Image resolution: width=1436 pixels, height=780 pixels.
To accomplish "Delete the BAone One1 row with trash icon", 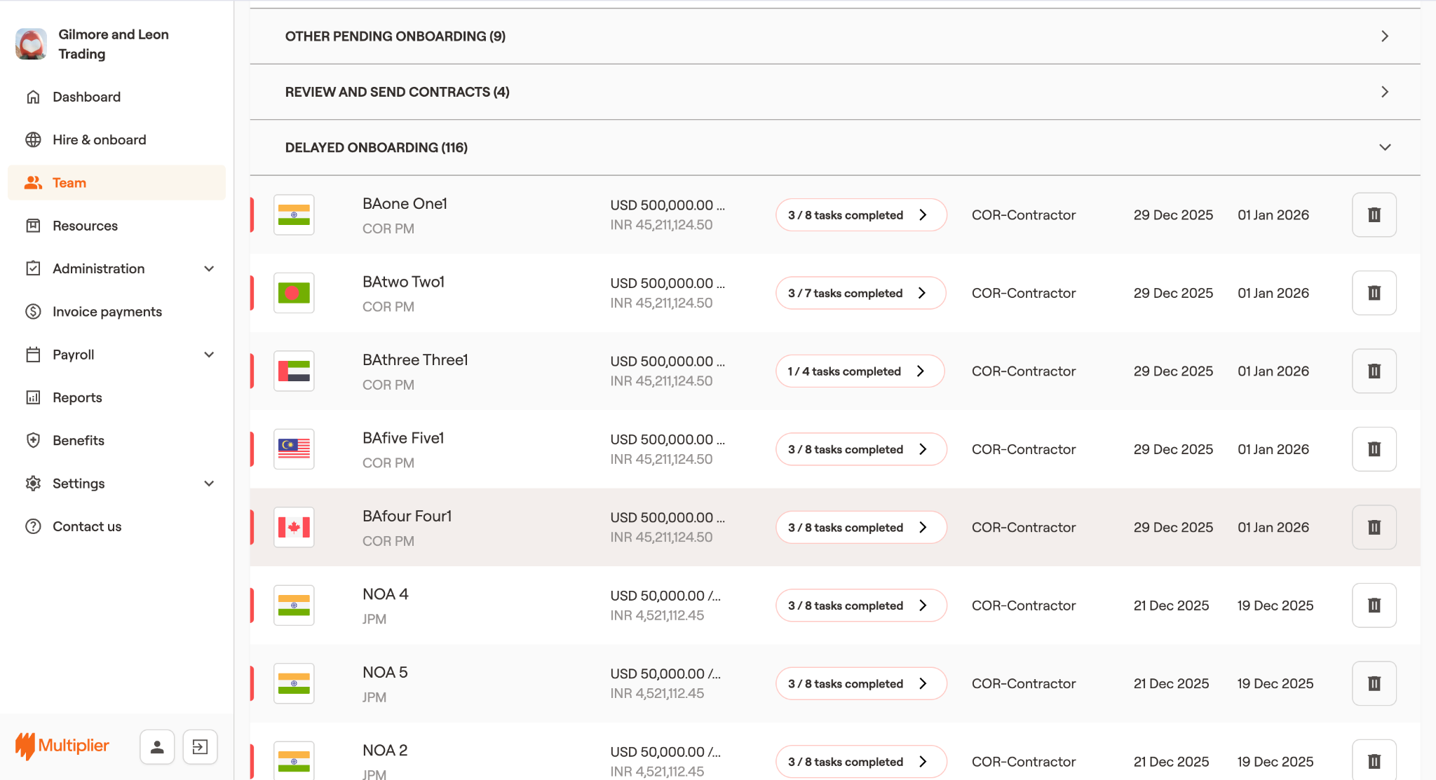I will click(x=1374, y=215).
